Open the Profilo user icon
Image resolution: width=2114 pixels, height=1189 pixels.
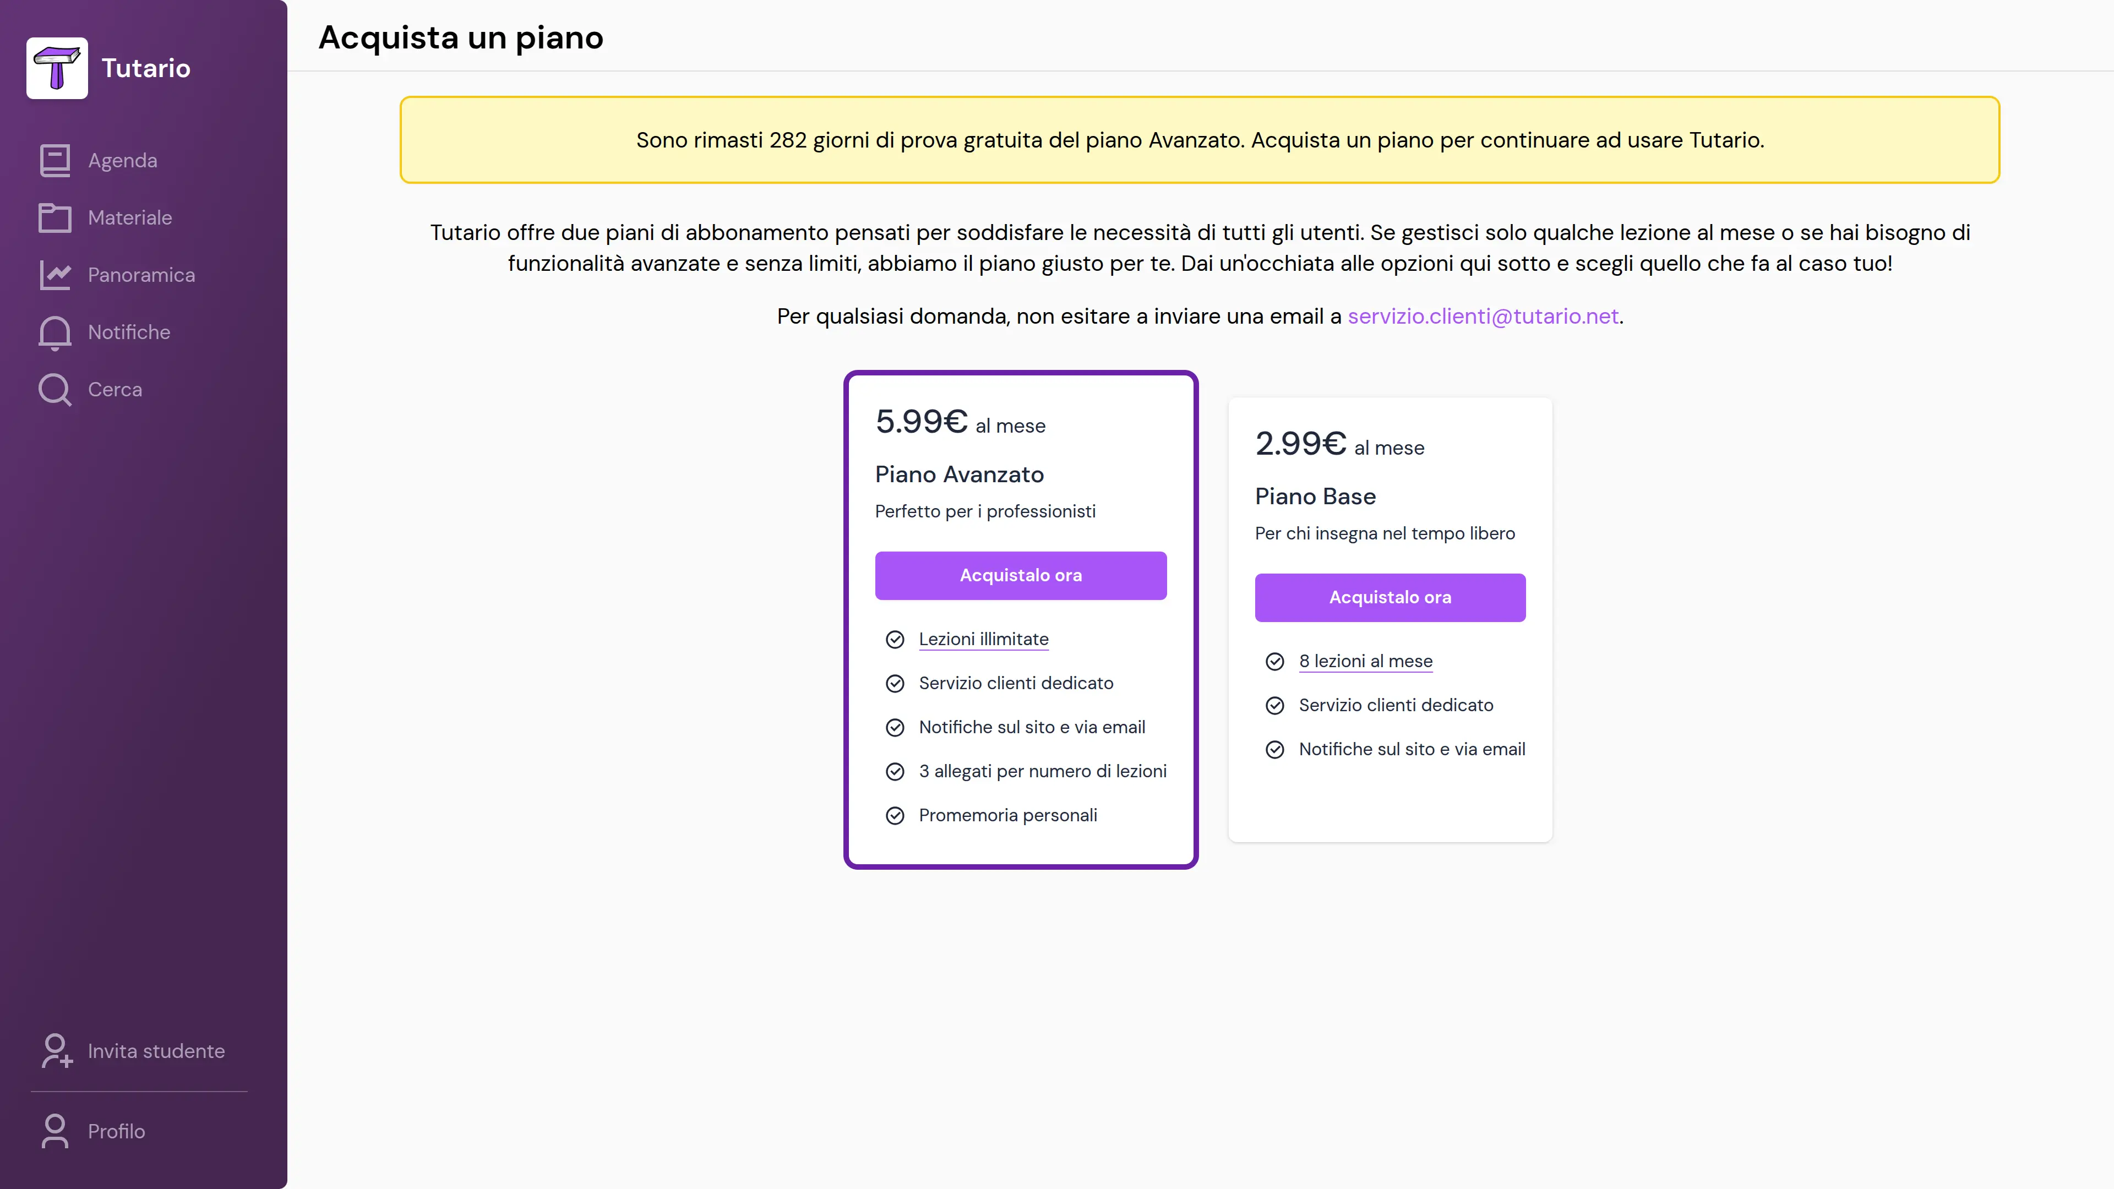click(55, 1131)
